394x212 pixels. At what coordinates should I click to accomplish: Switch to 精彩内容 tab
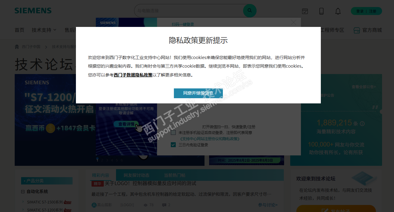pos(101,175)
